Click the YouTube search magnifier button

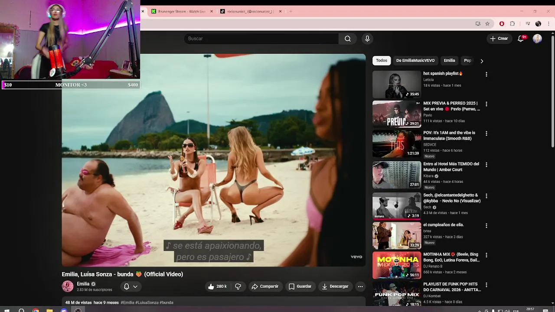coord(348,39)
